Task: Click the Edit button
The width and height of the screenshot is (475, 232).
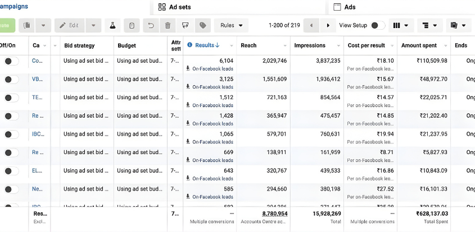Action: (69, 26)
